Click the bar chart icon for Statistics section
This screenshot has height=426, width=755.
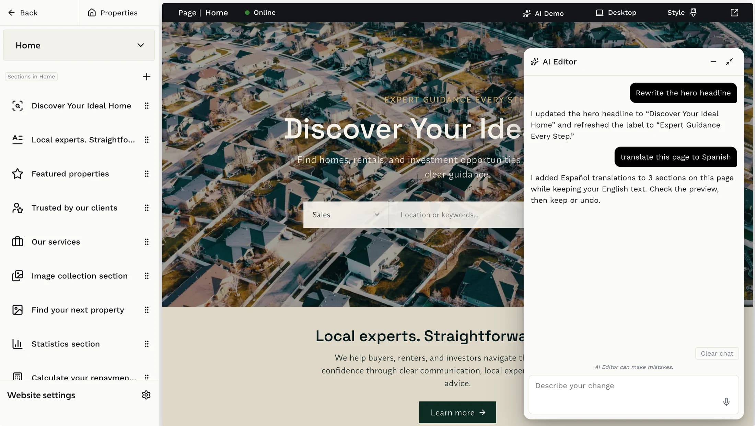point(18,344)
